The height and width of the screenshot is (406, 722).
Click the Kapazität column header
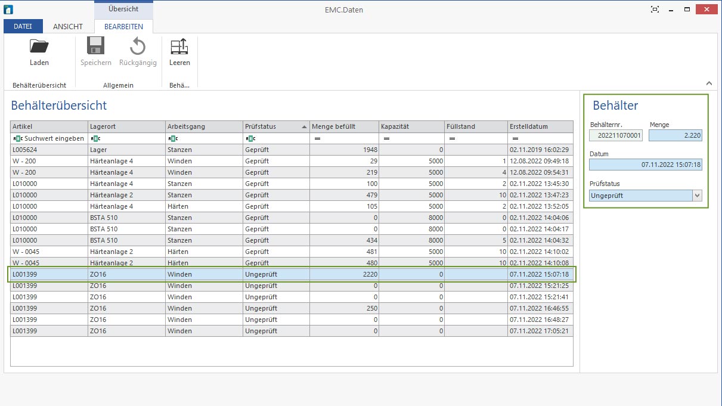(411, 126)
